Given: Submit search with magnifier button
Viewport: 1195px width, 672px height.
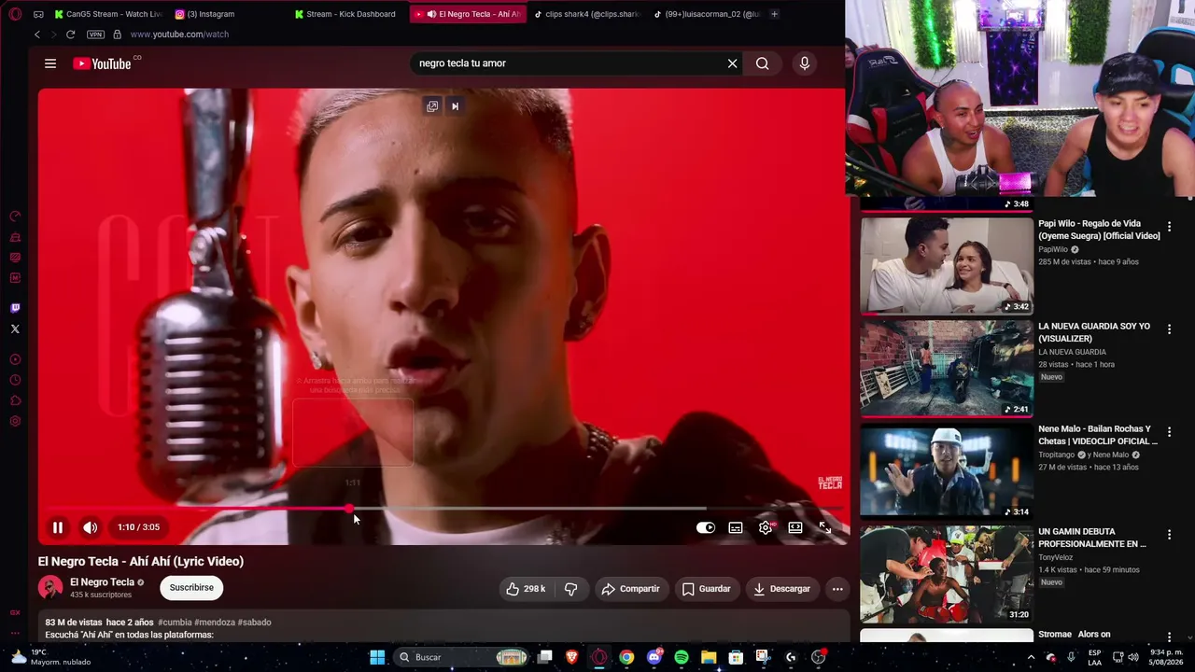Looking at the screenshot, I should [763, 63].
